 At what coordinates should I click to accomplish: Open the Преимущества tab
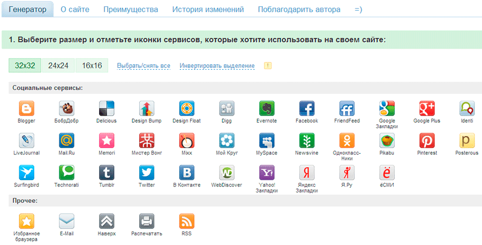pos(131,10)
